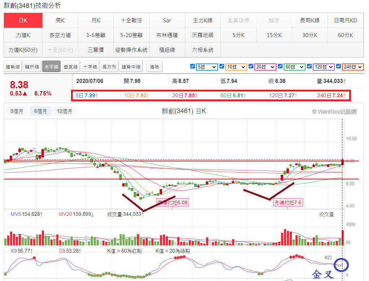This screenshot has width=369, height=281.
Task: Uncheck the 5日 moving average checkbox
Action: [192, 66]
